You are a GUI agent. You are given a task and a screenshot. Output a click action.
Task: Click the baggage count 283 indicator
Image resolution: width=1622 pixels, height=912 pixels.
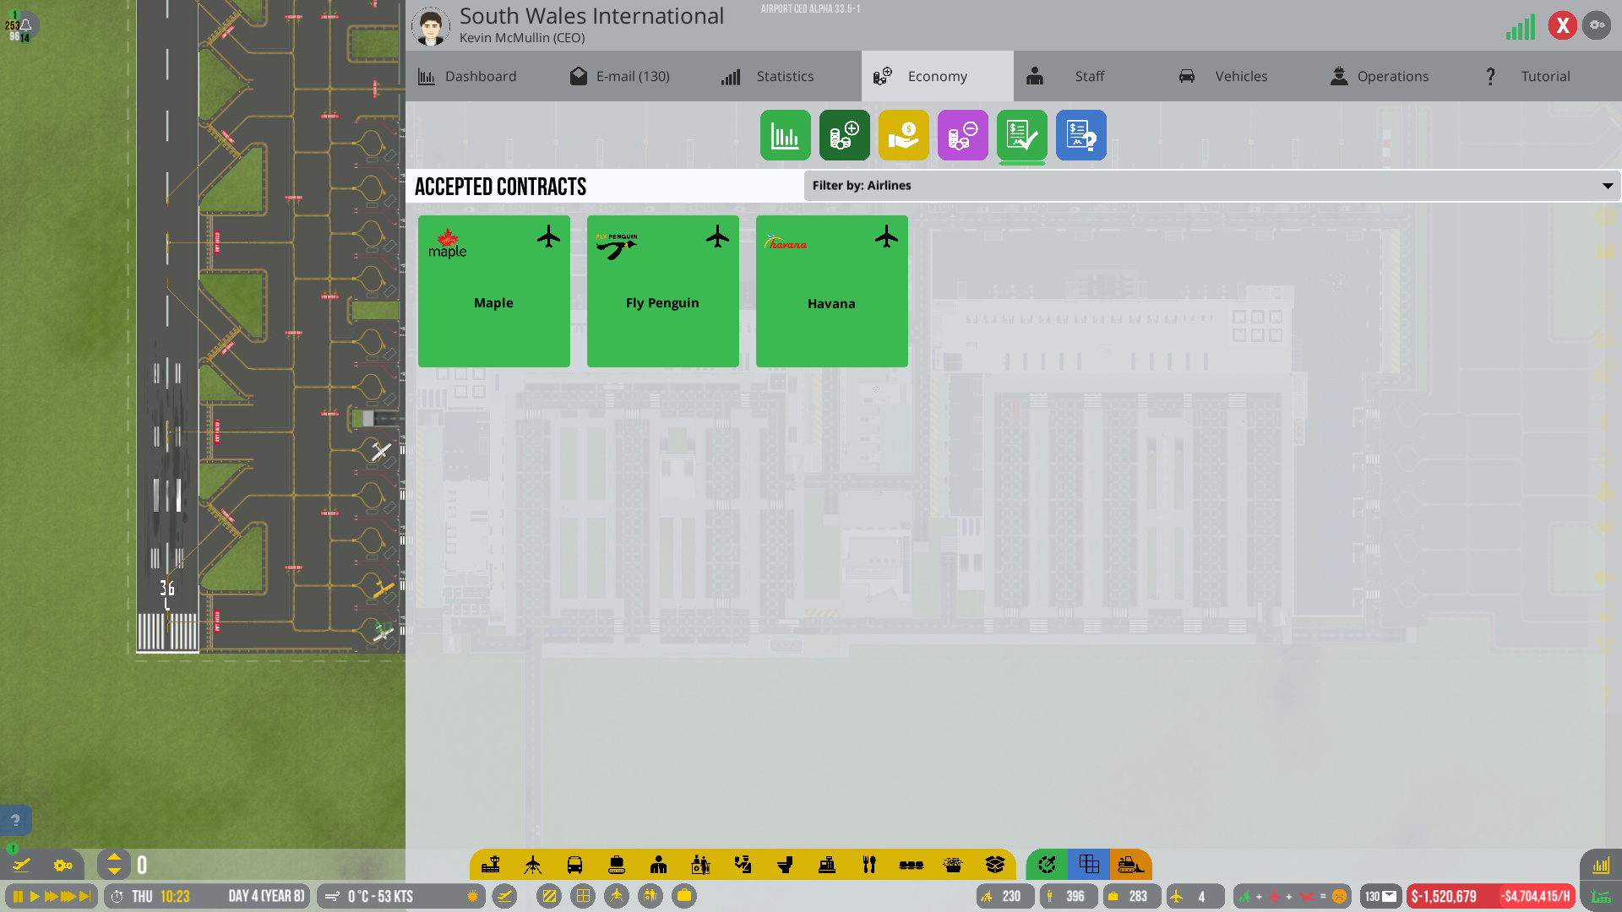[x=1132, y=896]
